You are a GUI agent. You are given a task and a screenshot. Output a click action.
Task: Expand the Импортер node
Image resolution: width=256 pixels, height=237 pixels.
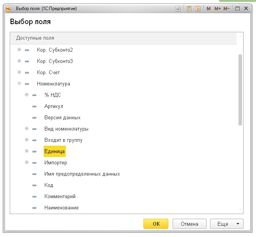[x=26, y=162]
